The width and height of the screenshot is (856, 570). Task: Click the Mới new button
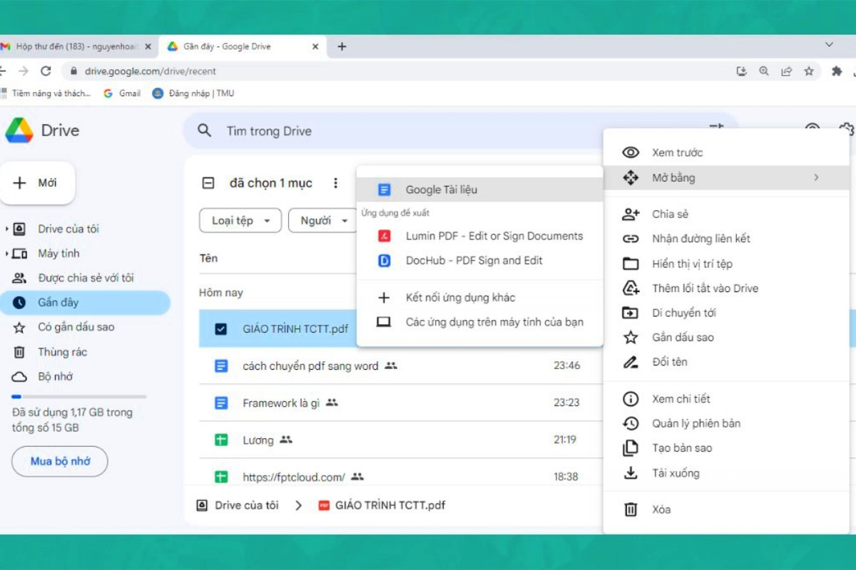38,183
